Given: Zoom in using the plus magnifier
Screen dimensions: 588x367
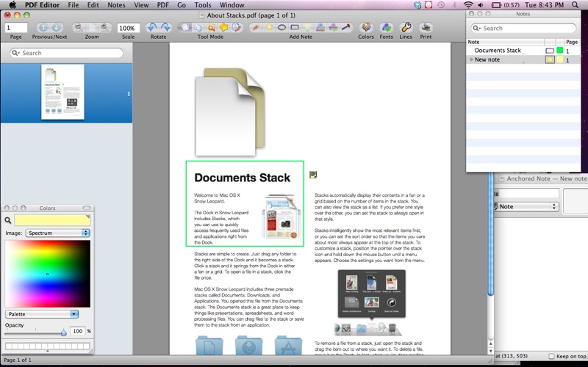Looking at the screenshot, I should point(104,27).
